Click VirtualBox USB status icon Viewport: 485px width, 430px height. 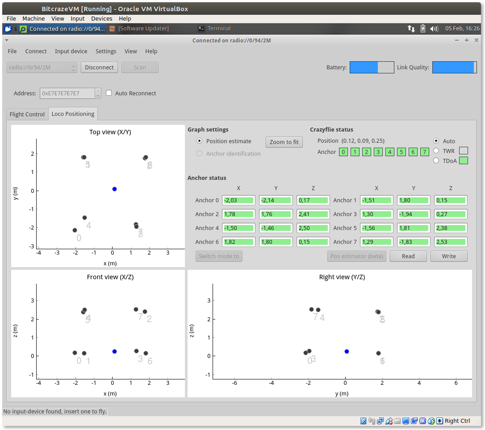point(389,421)
